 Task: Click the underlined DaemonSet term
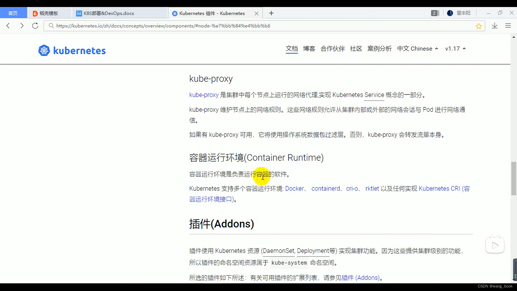tap(279, 251)
